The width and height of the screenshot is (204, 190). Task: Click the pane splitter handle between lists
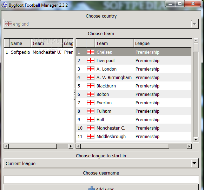point(75,94)
